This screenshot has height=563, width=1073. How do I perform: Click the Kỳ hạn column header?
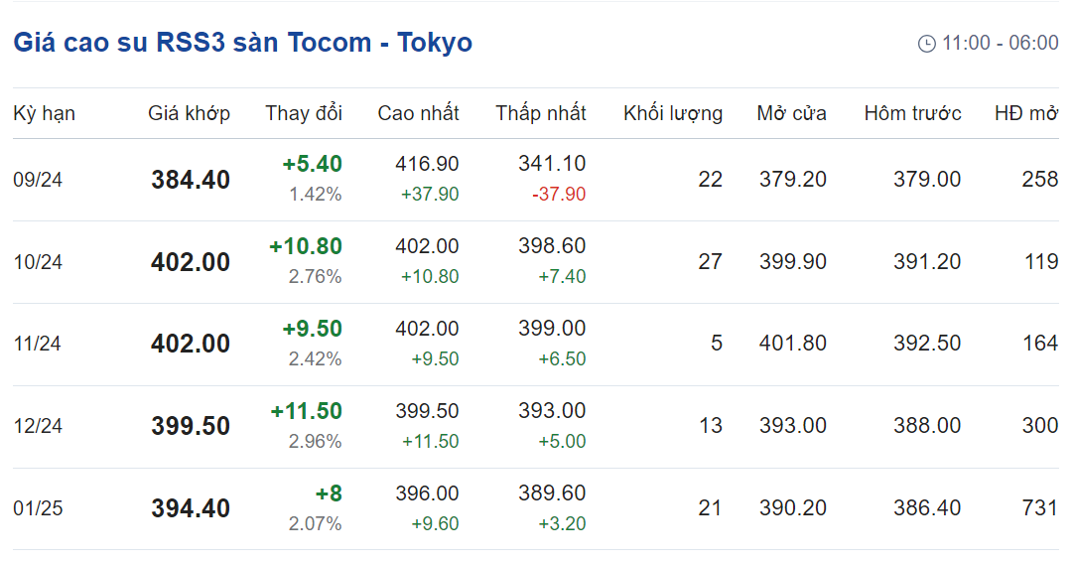[45, 113]
